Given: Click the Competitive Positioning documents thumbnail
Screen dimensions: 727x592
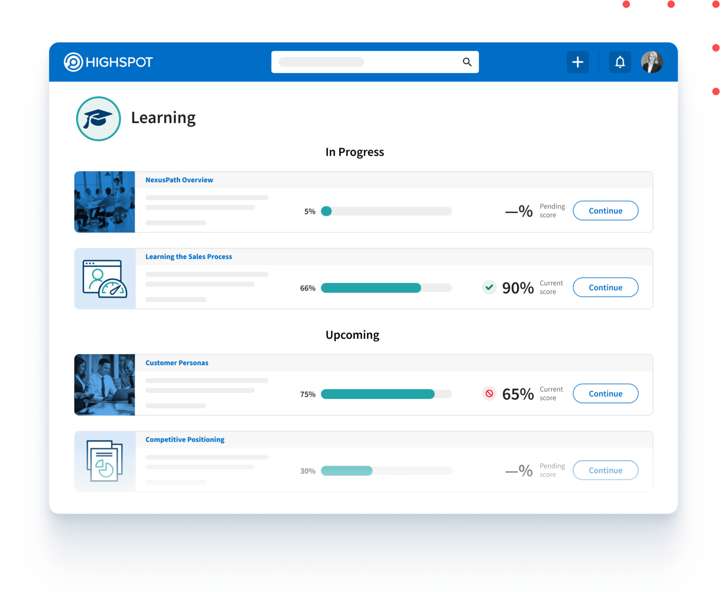Looking at the screenshot, I should pyautogui.click(x=105, y=461).
